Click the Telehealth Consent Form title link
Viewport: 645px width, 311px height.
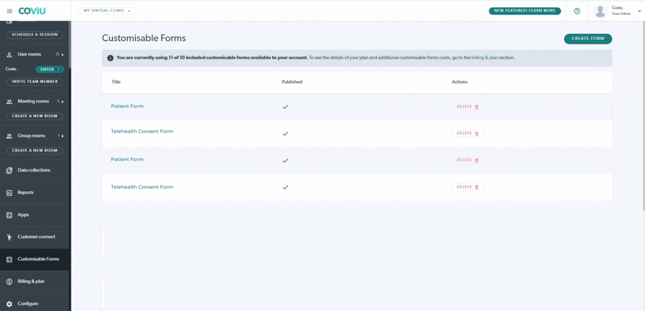click(142, 131)
